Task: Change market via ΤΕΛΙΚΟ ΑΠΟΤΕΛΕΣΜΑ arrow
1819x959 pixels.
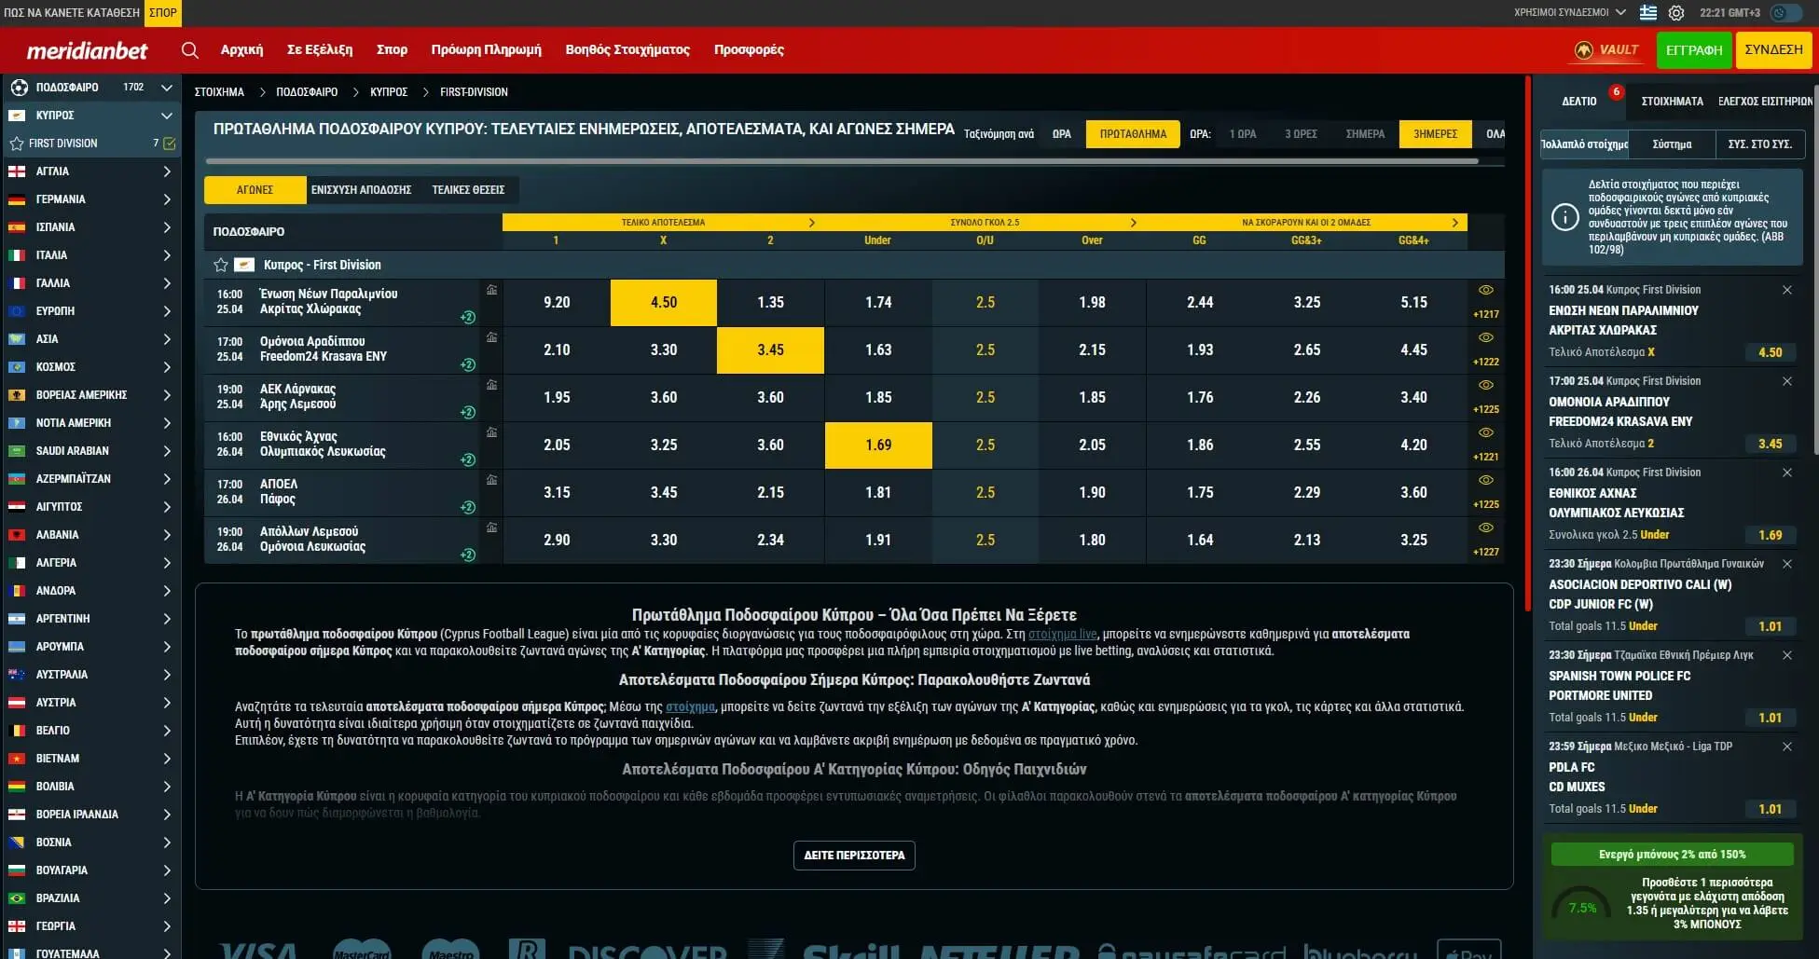Action: [812, 223]
